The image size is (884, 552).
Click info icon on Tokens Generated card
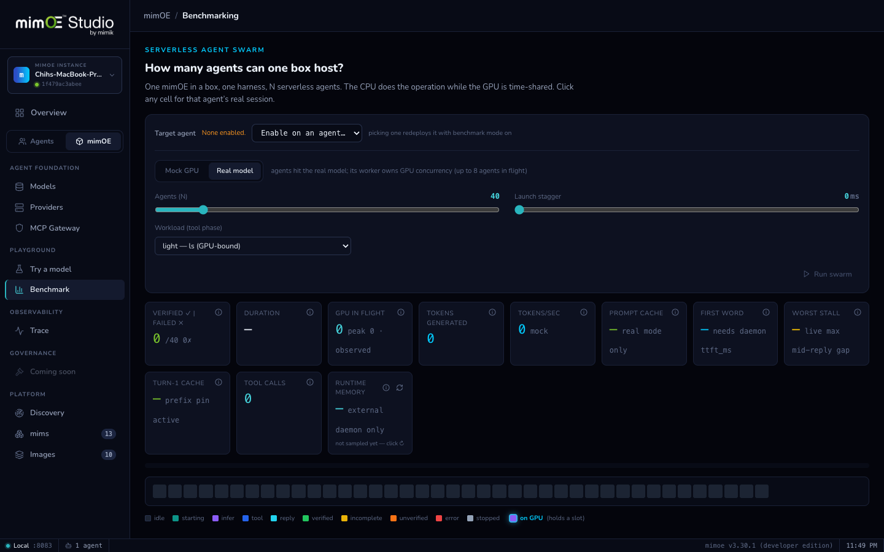click(x=492, y=312)
